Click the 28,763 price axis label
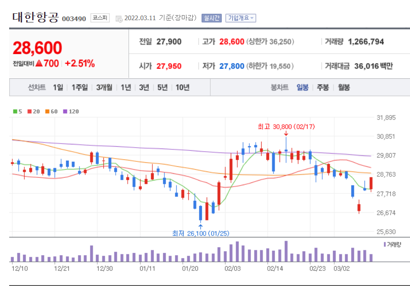This screenshot has height=286, width=410. click(x=386, y=174)
